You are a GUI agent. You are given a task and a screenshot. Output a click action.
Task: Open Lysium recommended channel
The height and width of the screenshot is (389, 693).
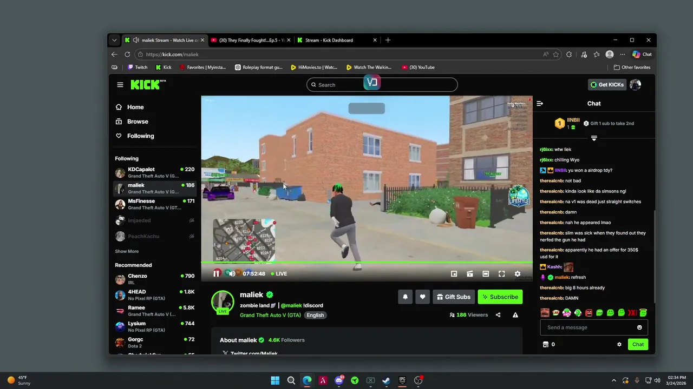(155, 326)
